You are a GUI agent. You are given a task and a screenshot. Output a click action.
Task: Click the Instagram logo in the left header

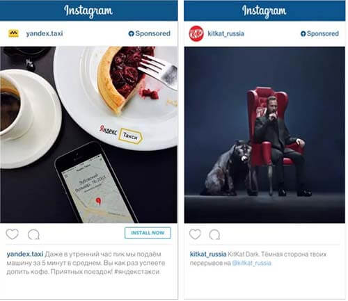point(88,10)
